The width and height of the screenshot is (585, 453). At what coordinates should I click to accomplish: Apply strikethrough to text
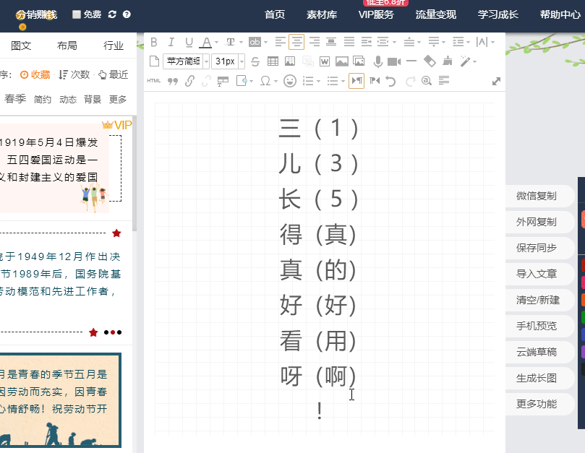pos(255,61)
